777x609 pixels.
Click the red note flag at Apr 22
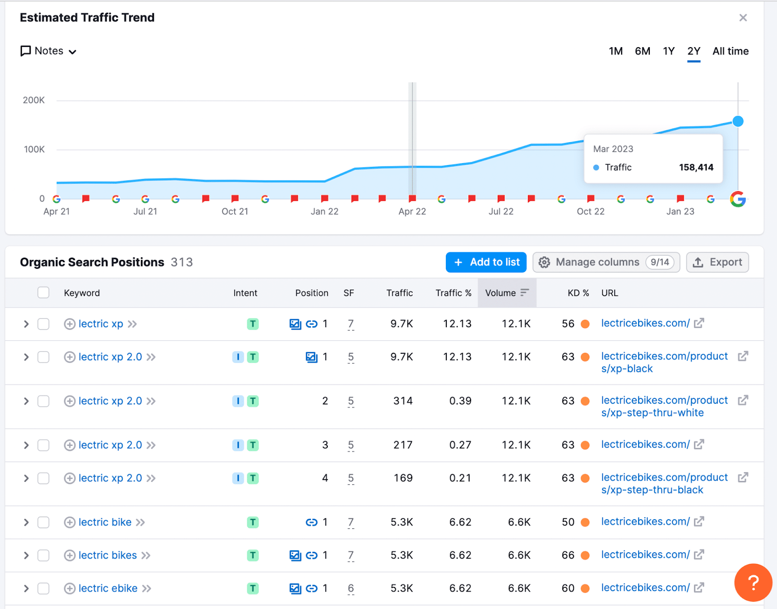click(x=412, y=198)
